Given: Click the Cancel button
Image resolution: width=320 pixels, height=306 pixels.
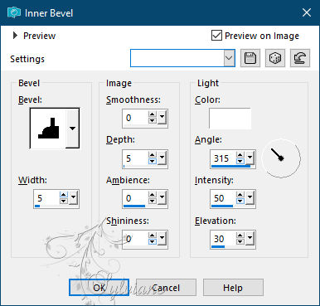Looking at the screenshot, I should [x=166, y=288].
